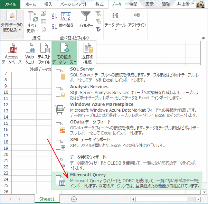Select row header 8
The image size is (208, 204).
(x=6, y=80)
